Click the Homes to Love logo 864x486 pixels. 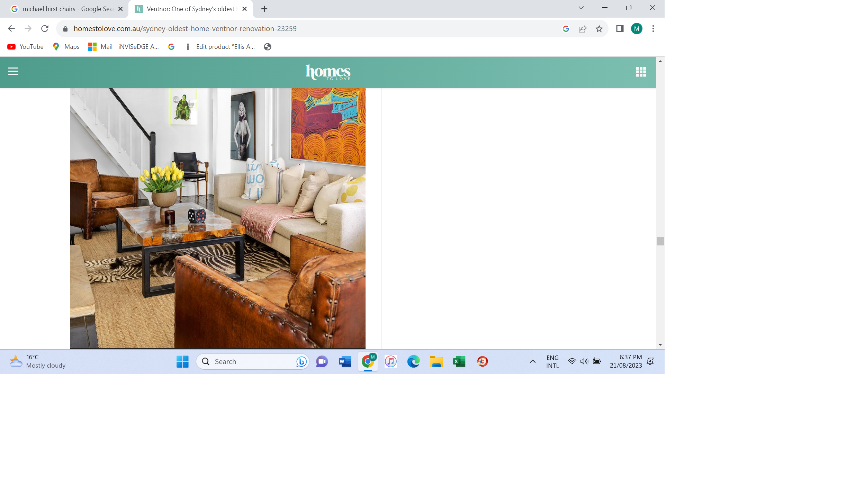(328, 72)
